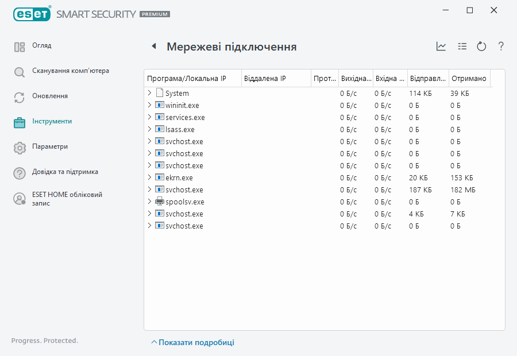
Task: Expand the System process row
Action: click(149, 92)
